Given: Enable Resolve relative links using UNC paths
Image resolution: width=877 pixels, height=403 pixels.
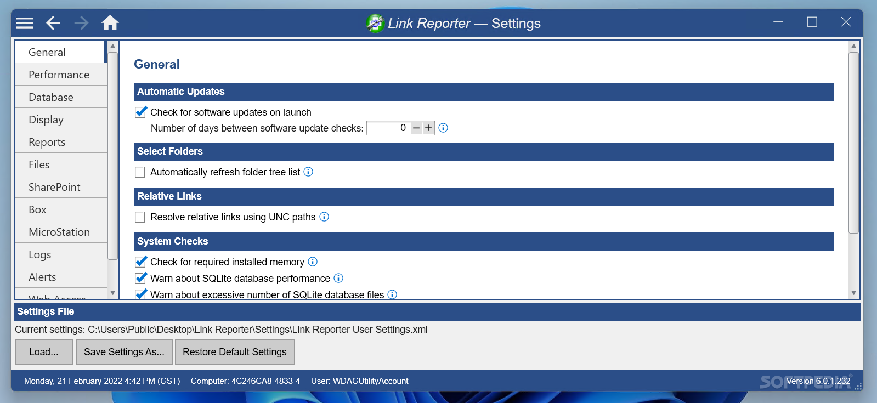Looking at the screenshot, I should [140, 217].
